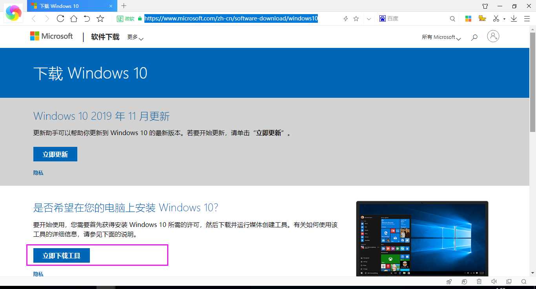The width and height of the screenshot is (536, 289).
Task: Open the downloads manager icon
Action: 514,18
